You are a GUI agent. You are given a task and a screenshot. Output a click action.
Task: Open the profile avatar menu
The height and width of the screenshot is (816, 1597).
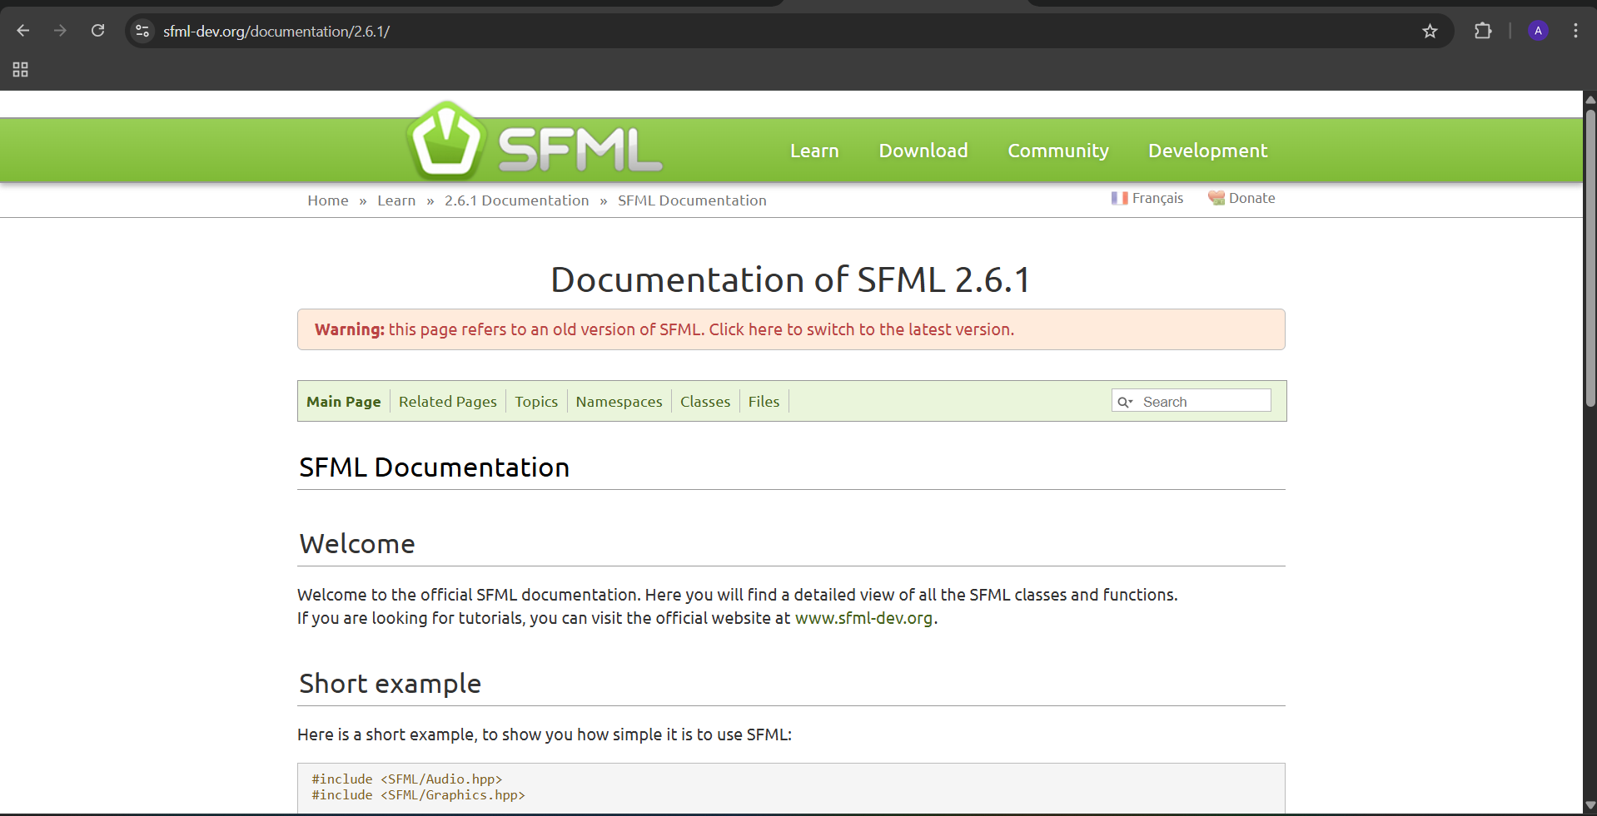tap(1537, 31)
